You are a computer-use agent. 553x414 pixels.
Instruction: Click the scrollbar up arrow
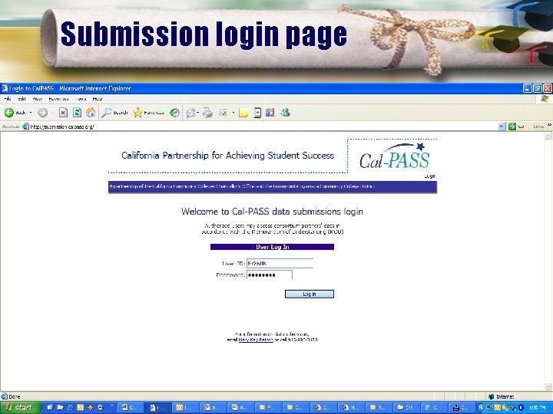[548, 136]
